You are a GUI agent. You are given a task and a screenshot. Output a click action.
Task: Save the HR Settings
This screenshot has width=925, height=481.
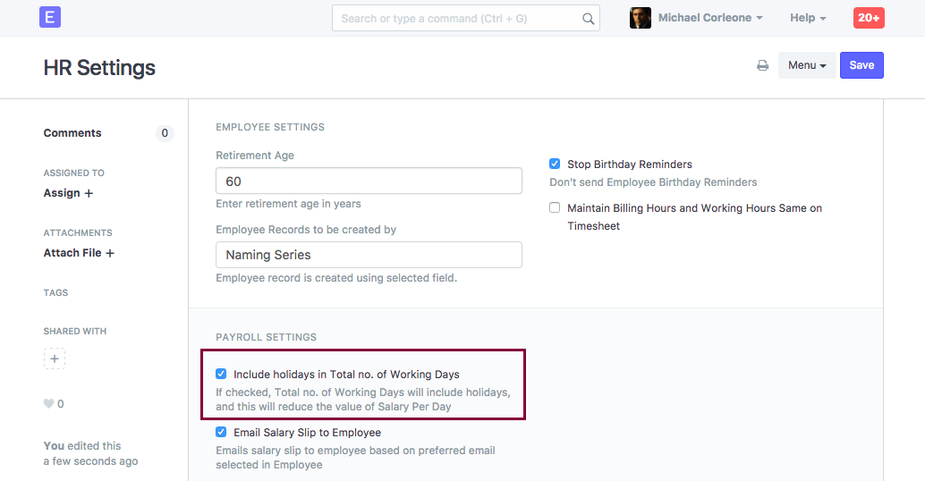click(861, 65)
